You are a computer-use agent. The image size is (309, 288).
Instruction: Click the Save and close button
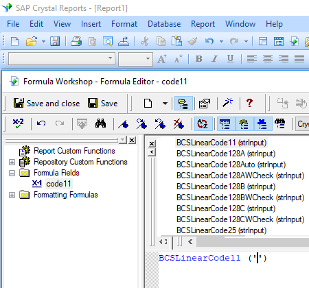coord(47,104)
